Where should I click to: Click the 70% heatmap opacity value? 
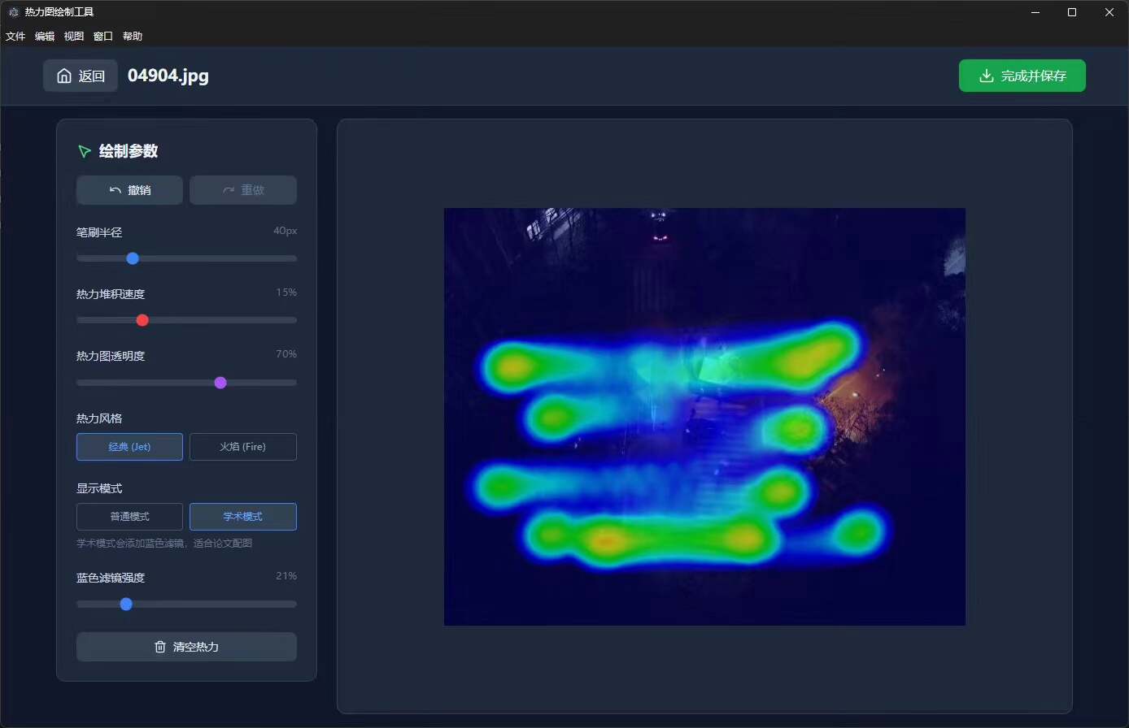pyautogui.click(x=286, y=354)
